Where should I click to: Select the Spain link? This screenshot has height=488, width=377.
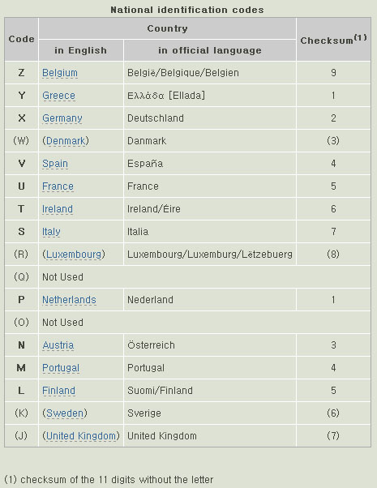[x=55, y=164]
